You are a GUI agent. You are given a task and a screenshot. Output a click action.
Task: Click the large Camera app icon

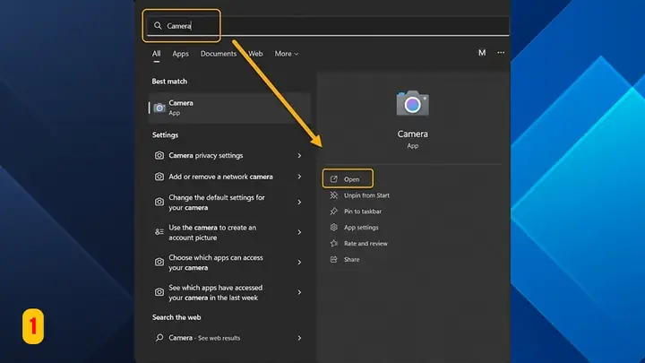(413, 103)
